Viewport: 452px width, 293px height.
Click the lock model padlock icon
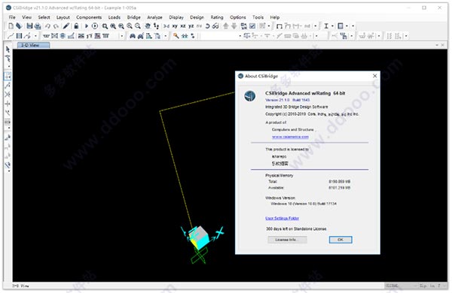click(x=76, y=26)
